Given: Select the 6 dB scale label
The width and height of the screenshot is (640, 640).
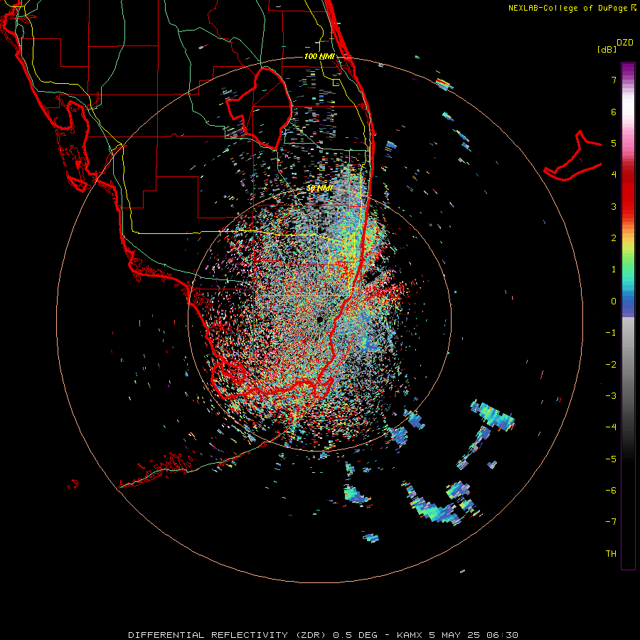Looking at the screenshot, I should [x=614, y=112].
